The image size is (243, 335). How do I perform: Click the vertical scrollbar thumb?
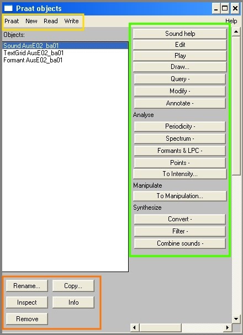point(236,106)
